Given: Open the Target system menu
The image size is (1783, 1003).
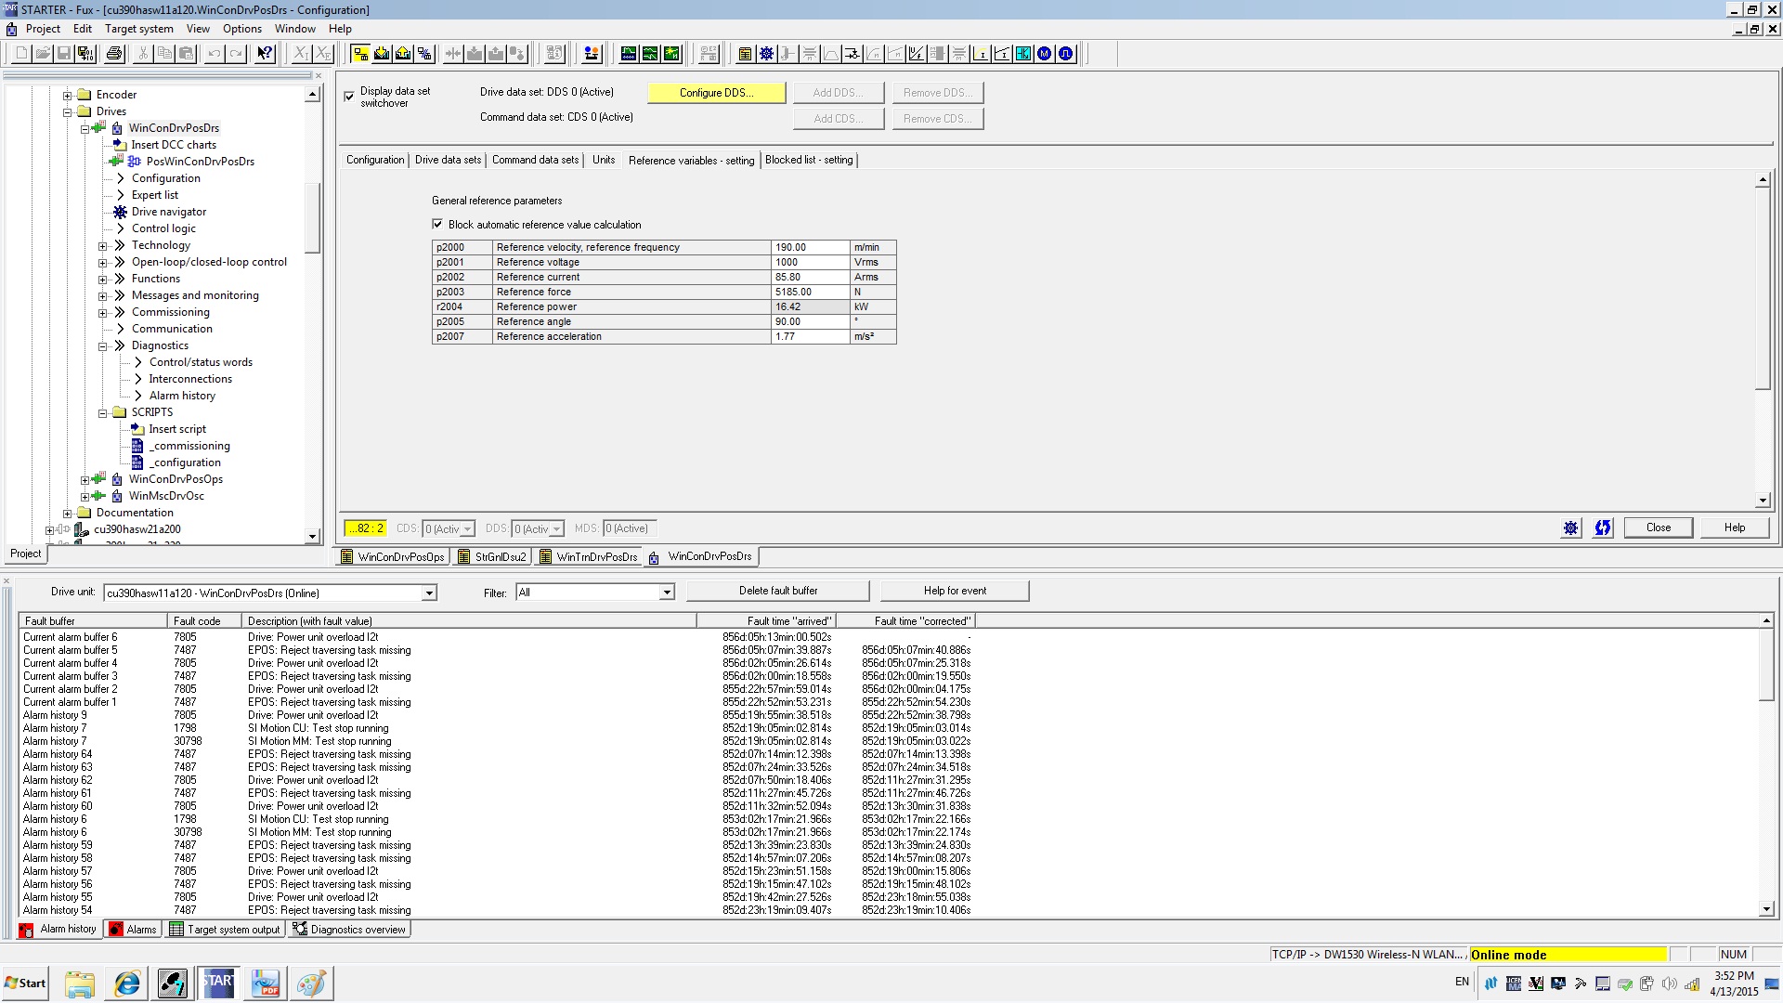Looking at the screenshot, I should click(x=138, y=29).
